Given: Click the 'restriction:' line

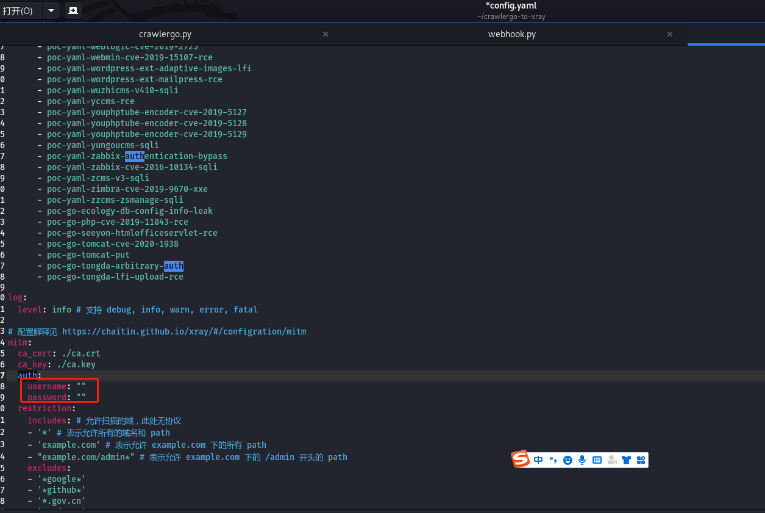Looking at the screenshot, I should [47, 408].
